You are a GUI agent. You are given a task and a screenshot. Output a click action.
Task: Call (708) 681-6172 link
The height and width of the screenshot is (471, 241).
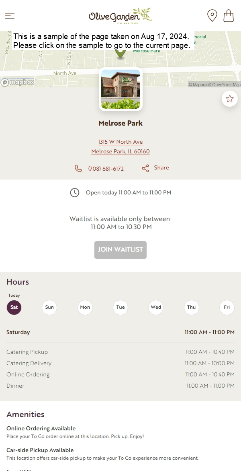pos(106,169)
